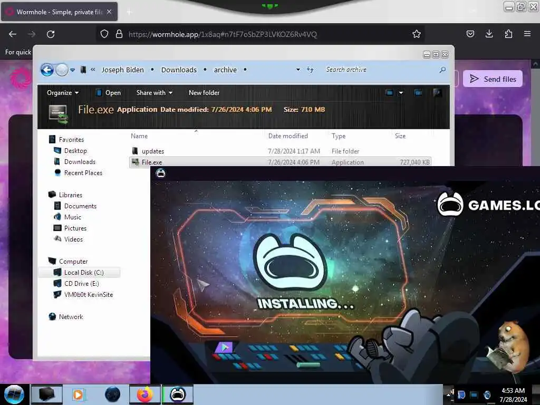Open the Videos library
This screenshot has height=405, width=540.
pos(73,239)
